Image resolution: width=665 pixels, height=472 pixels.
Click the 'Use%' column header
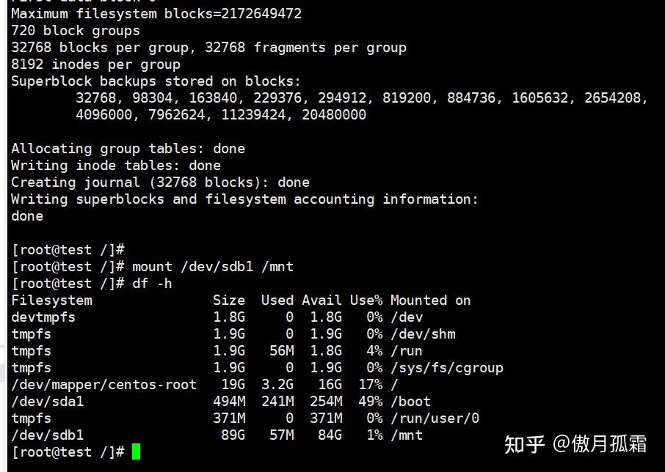point(366,300)
